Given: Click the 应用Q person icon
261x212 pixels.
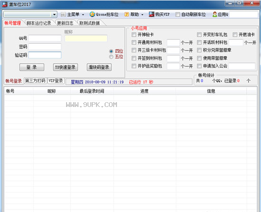Looking at the screenshot, I should (x=215, y=14).
